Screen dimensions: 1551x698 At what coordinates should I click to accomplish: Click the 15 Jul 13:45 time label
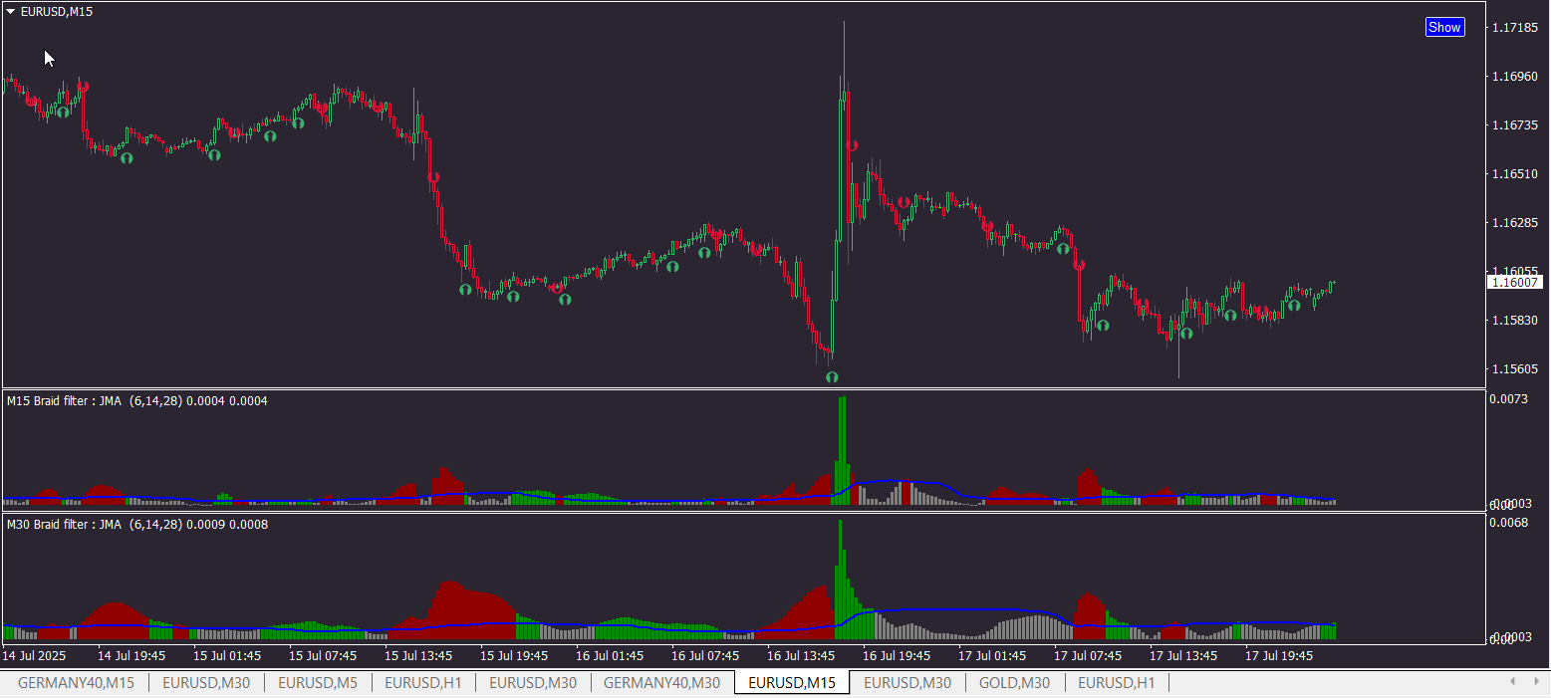coord(418,656)
